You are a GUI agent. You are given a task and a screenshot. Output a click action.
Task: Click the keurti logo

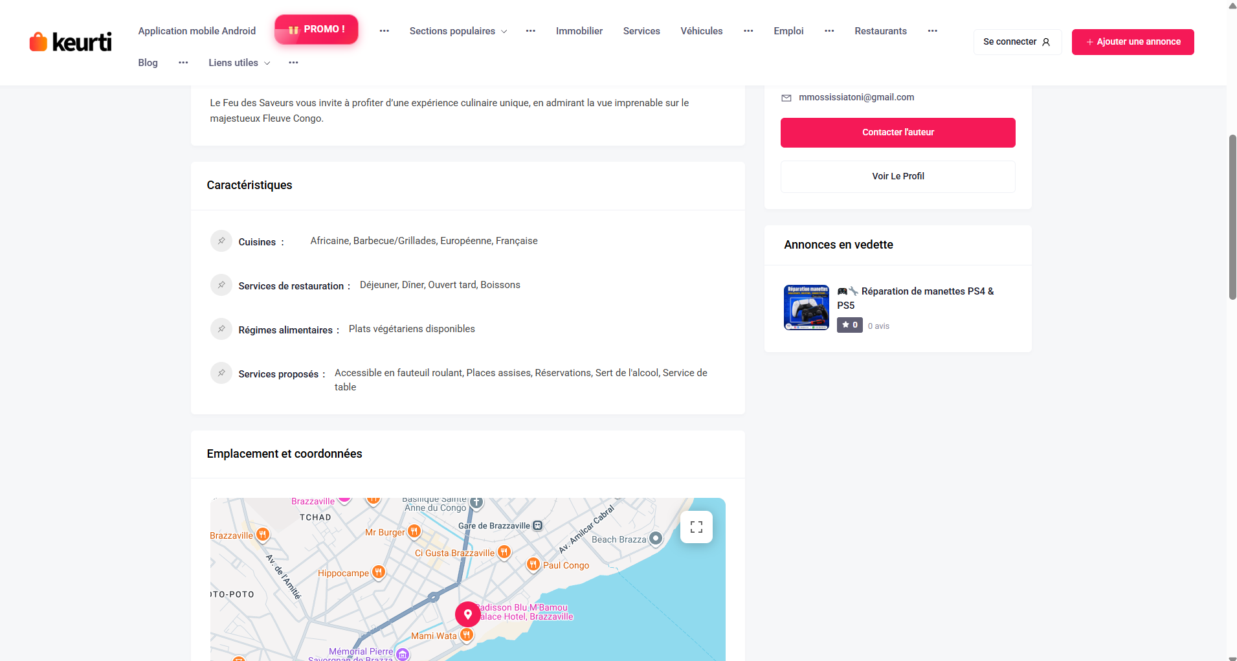point(71,41)
